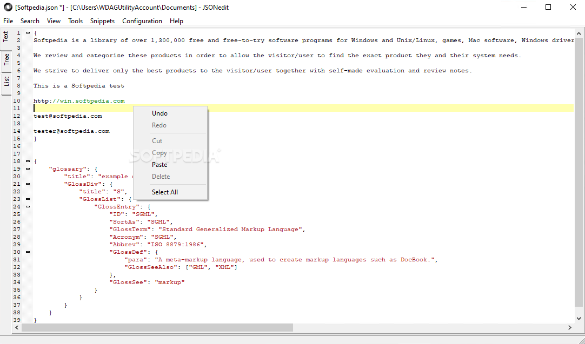Click the "Acronym" key on line 28
This screenshot has width=585, height=344.
point(127,237)
